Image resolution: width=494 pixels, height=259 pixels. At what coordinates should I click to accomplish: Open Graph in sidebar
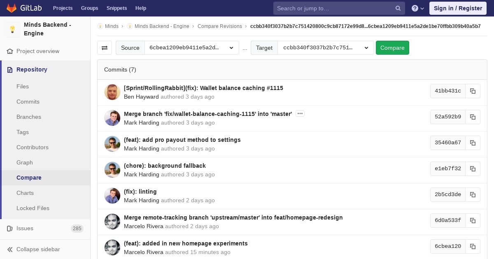pos(25,162)
